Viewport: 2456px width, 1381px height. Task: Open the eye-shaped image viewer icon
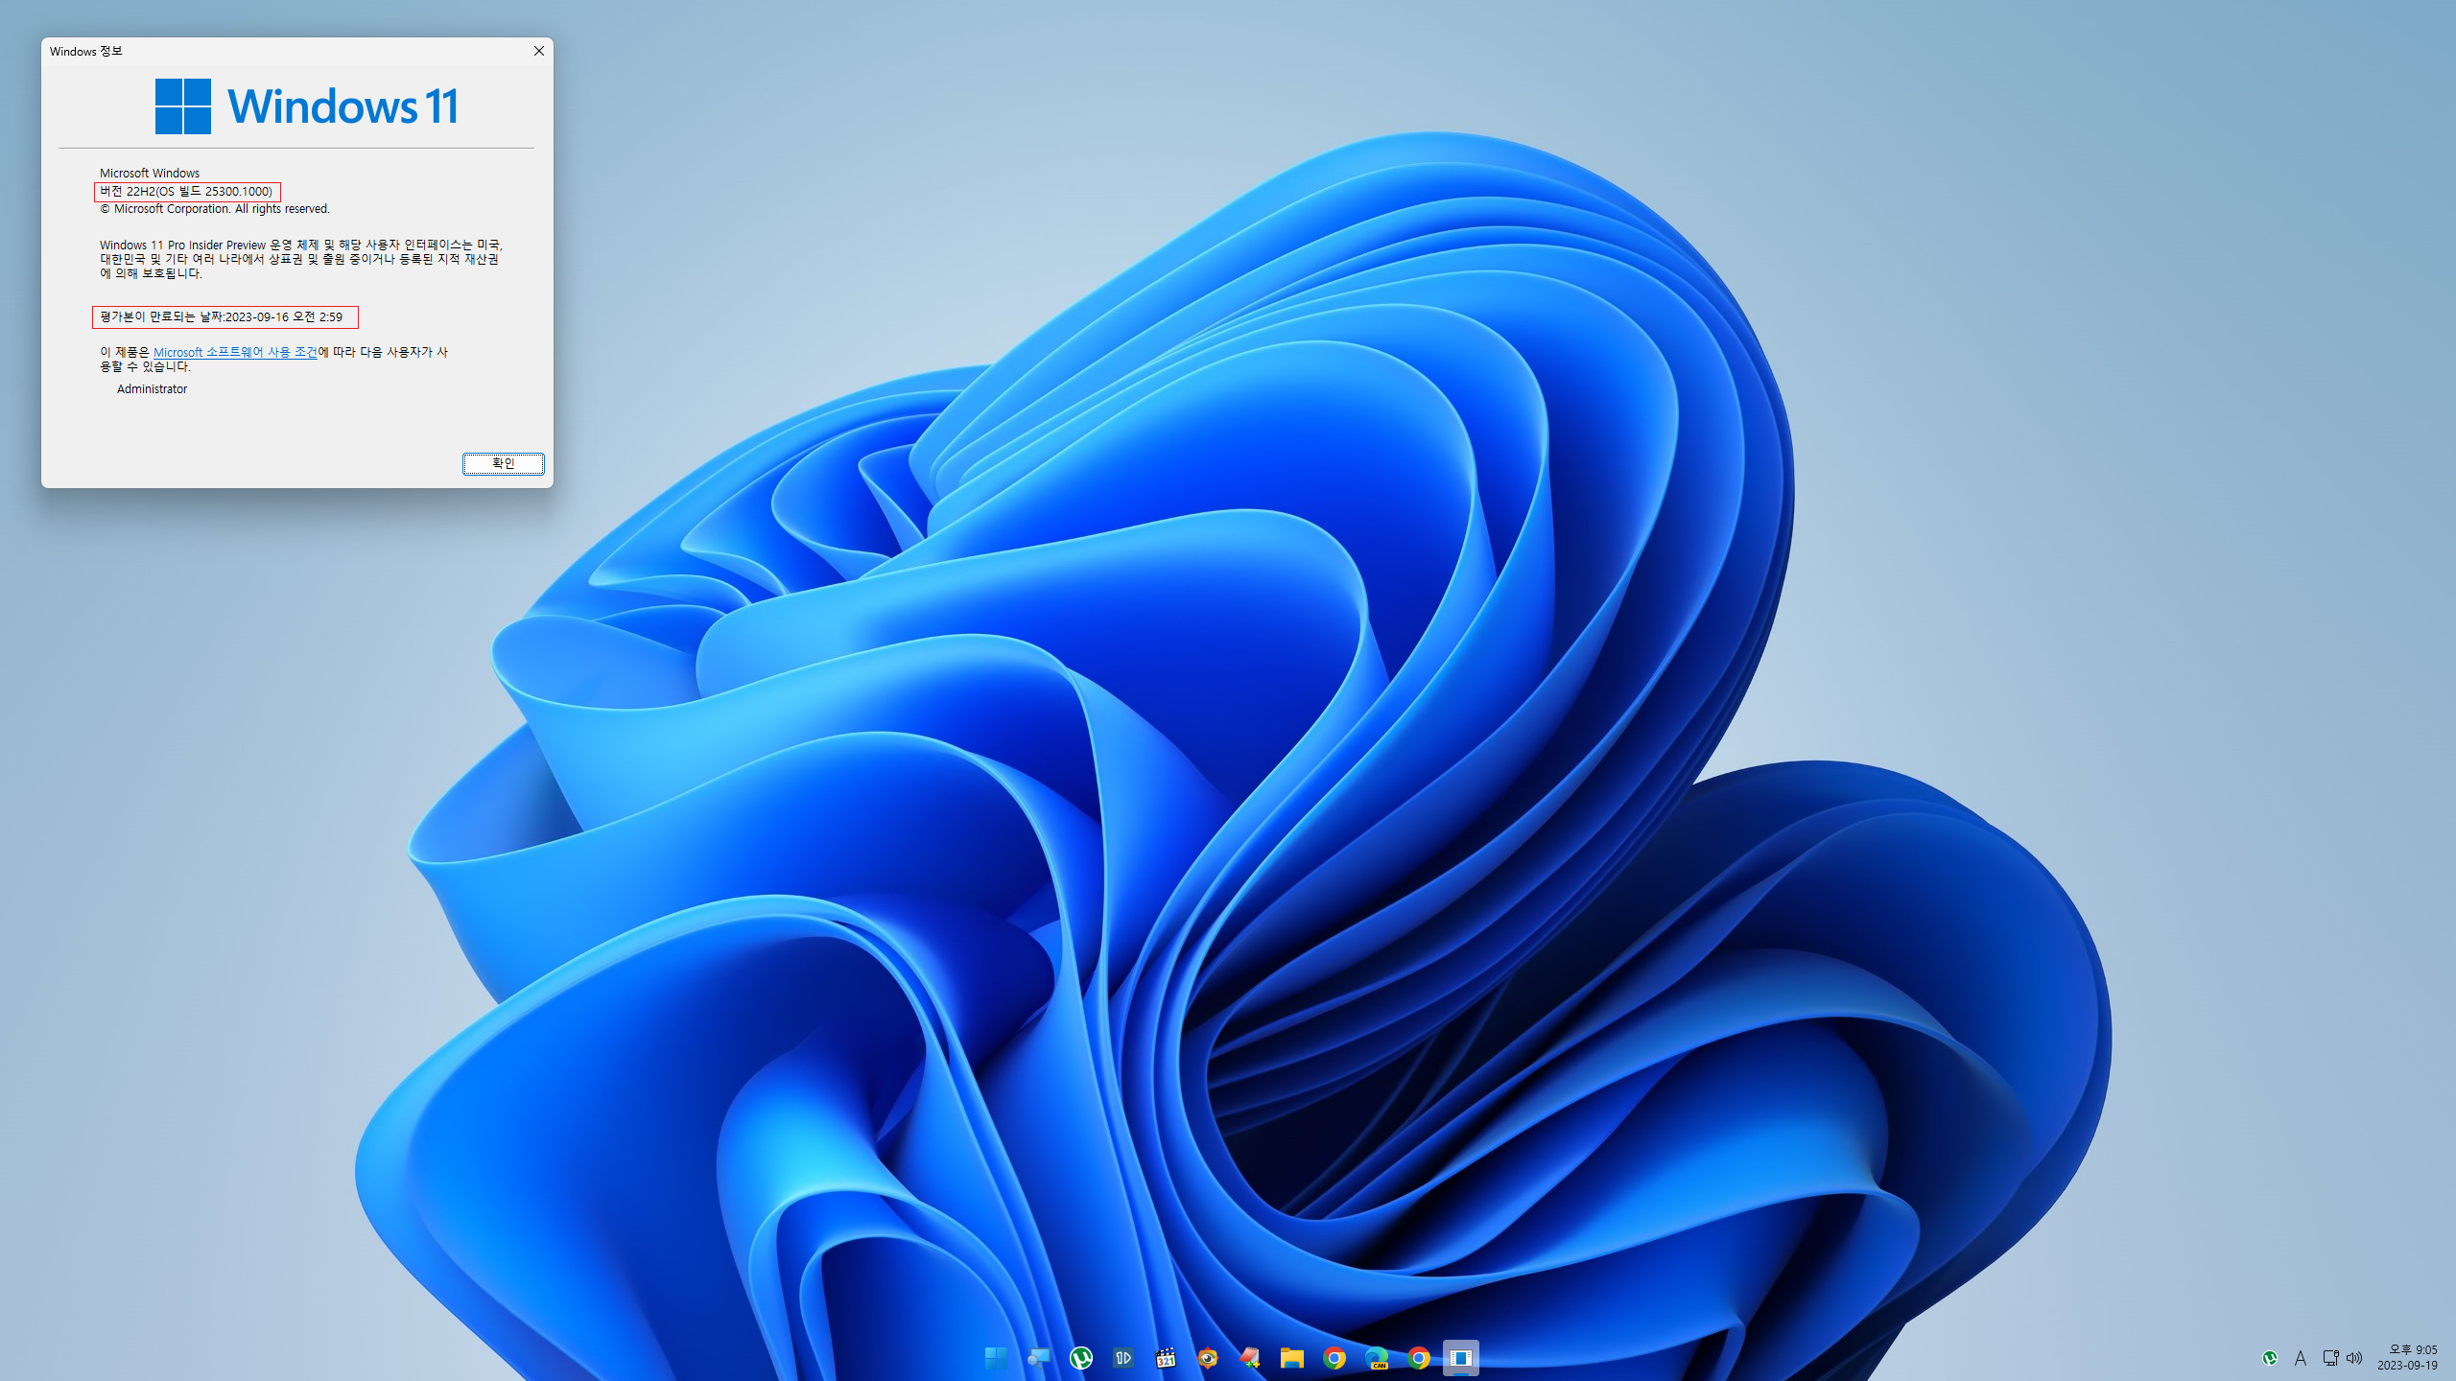pyautogui.click(x=1207, y=1358)
